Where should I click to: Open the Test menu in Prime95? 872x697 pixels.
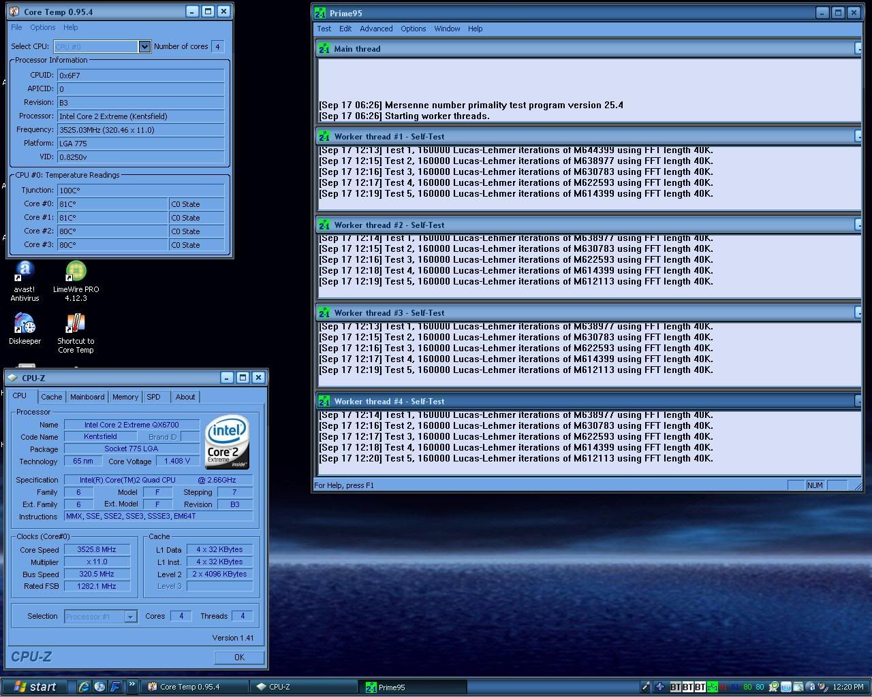point(324,29)
